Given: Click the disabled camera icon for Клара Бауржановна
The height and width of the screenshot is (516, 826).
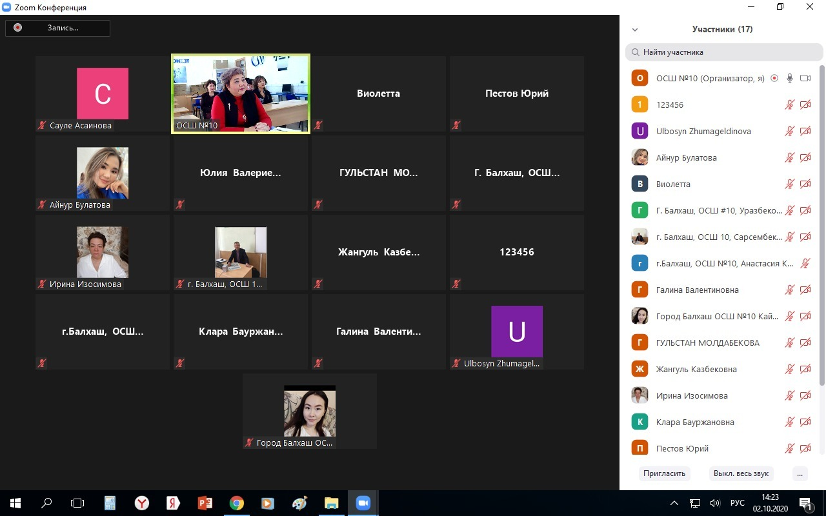Looking at the screenshot, I should coord(805,422).
